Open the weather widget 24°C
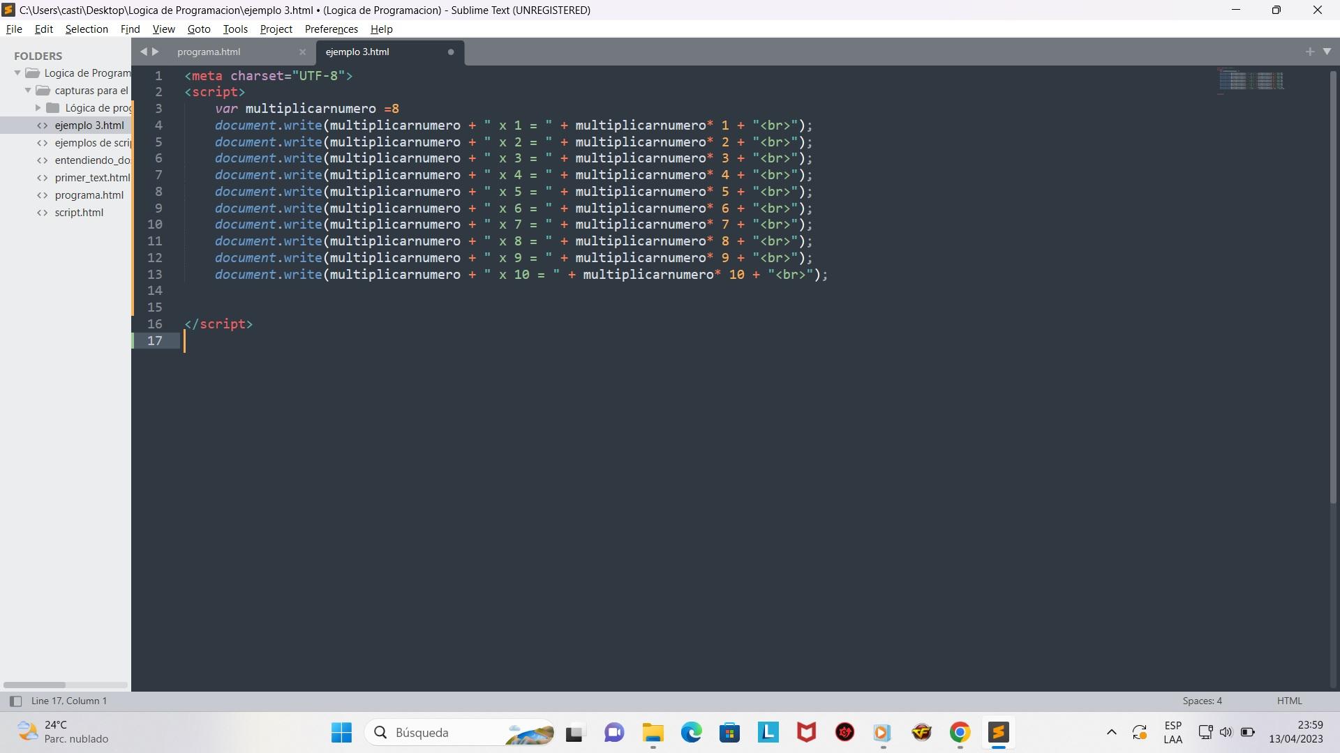 pos(63,733)
